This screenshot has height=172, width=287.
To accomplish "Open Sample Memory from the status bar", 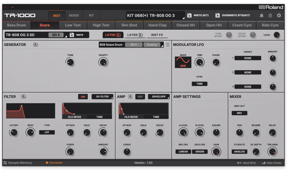I will [x=18, y=163].
